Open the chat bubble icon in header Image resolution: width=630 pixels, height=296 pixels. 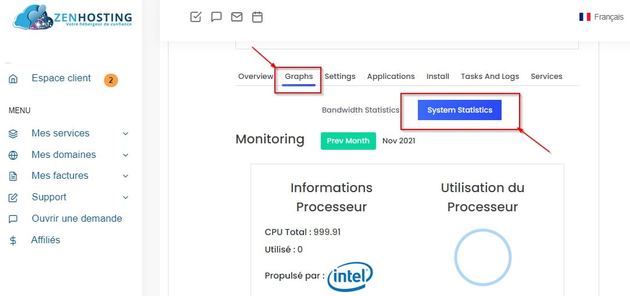pos(216,17)
